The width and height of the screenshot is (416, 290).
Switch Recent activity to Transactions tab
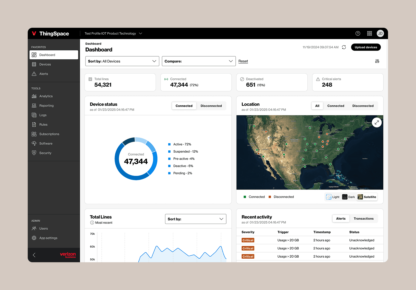[x=364, y=219]
